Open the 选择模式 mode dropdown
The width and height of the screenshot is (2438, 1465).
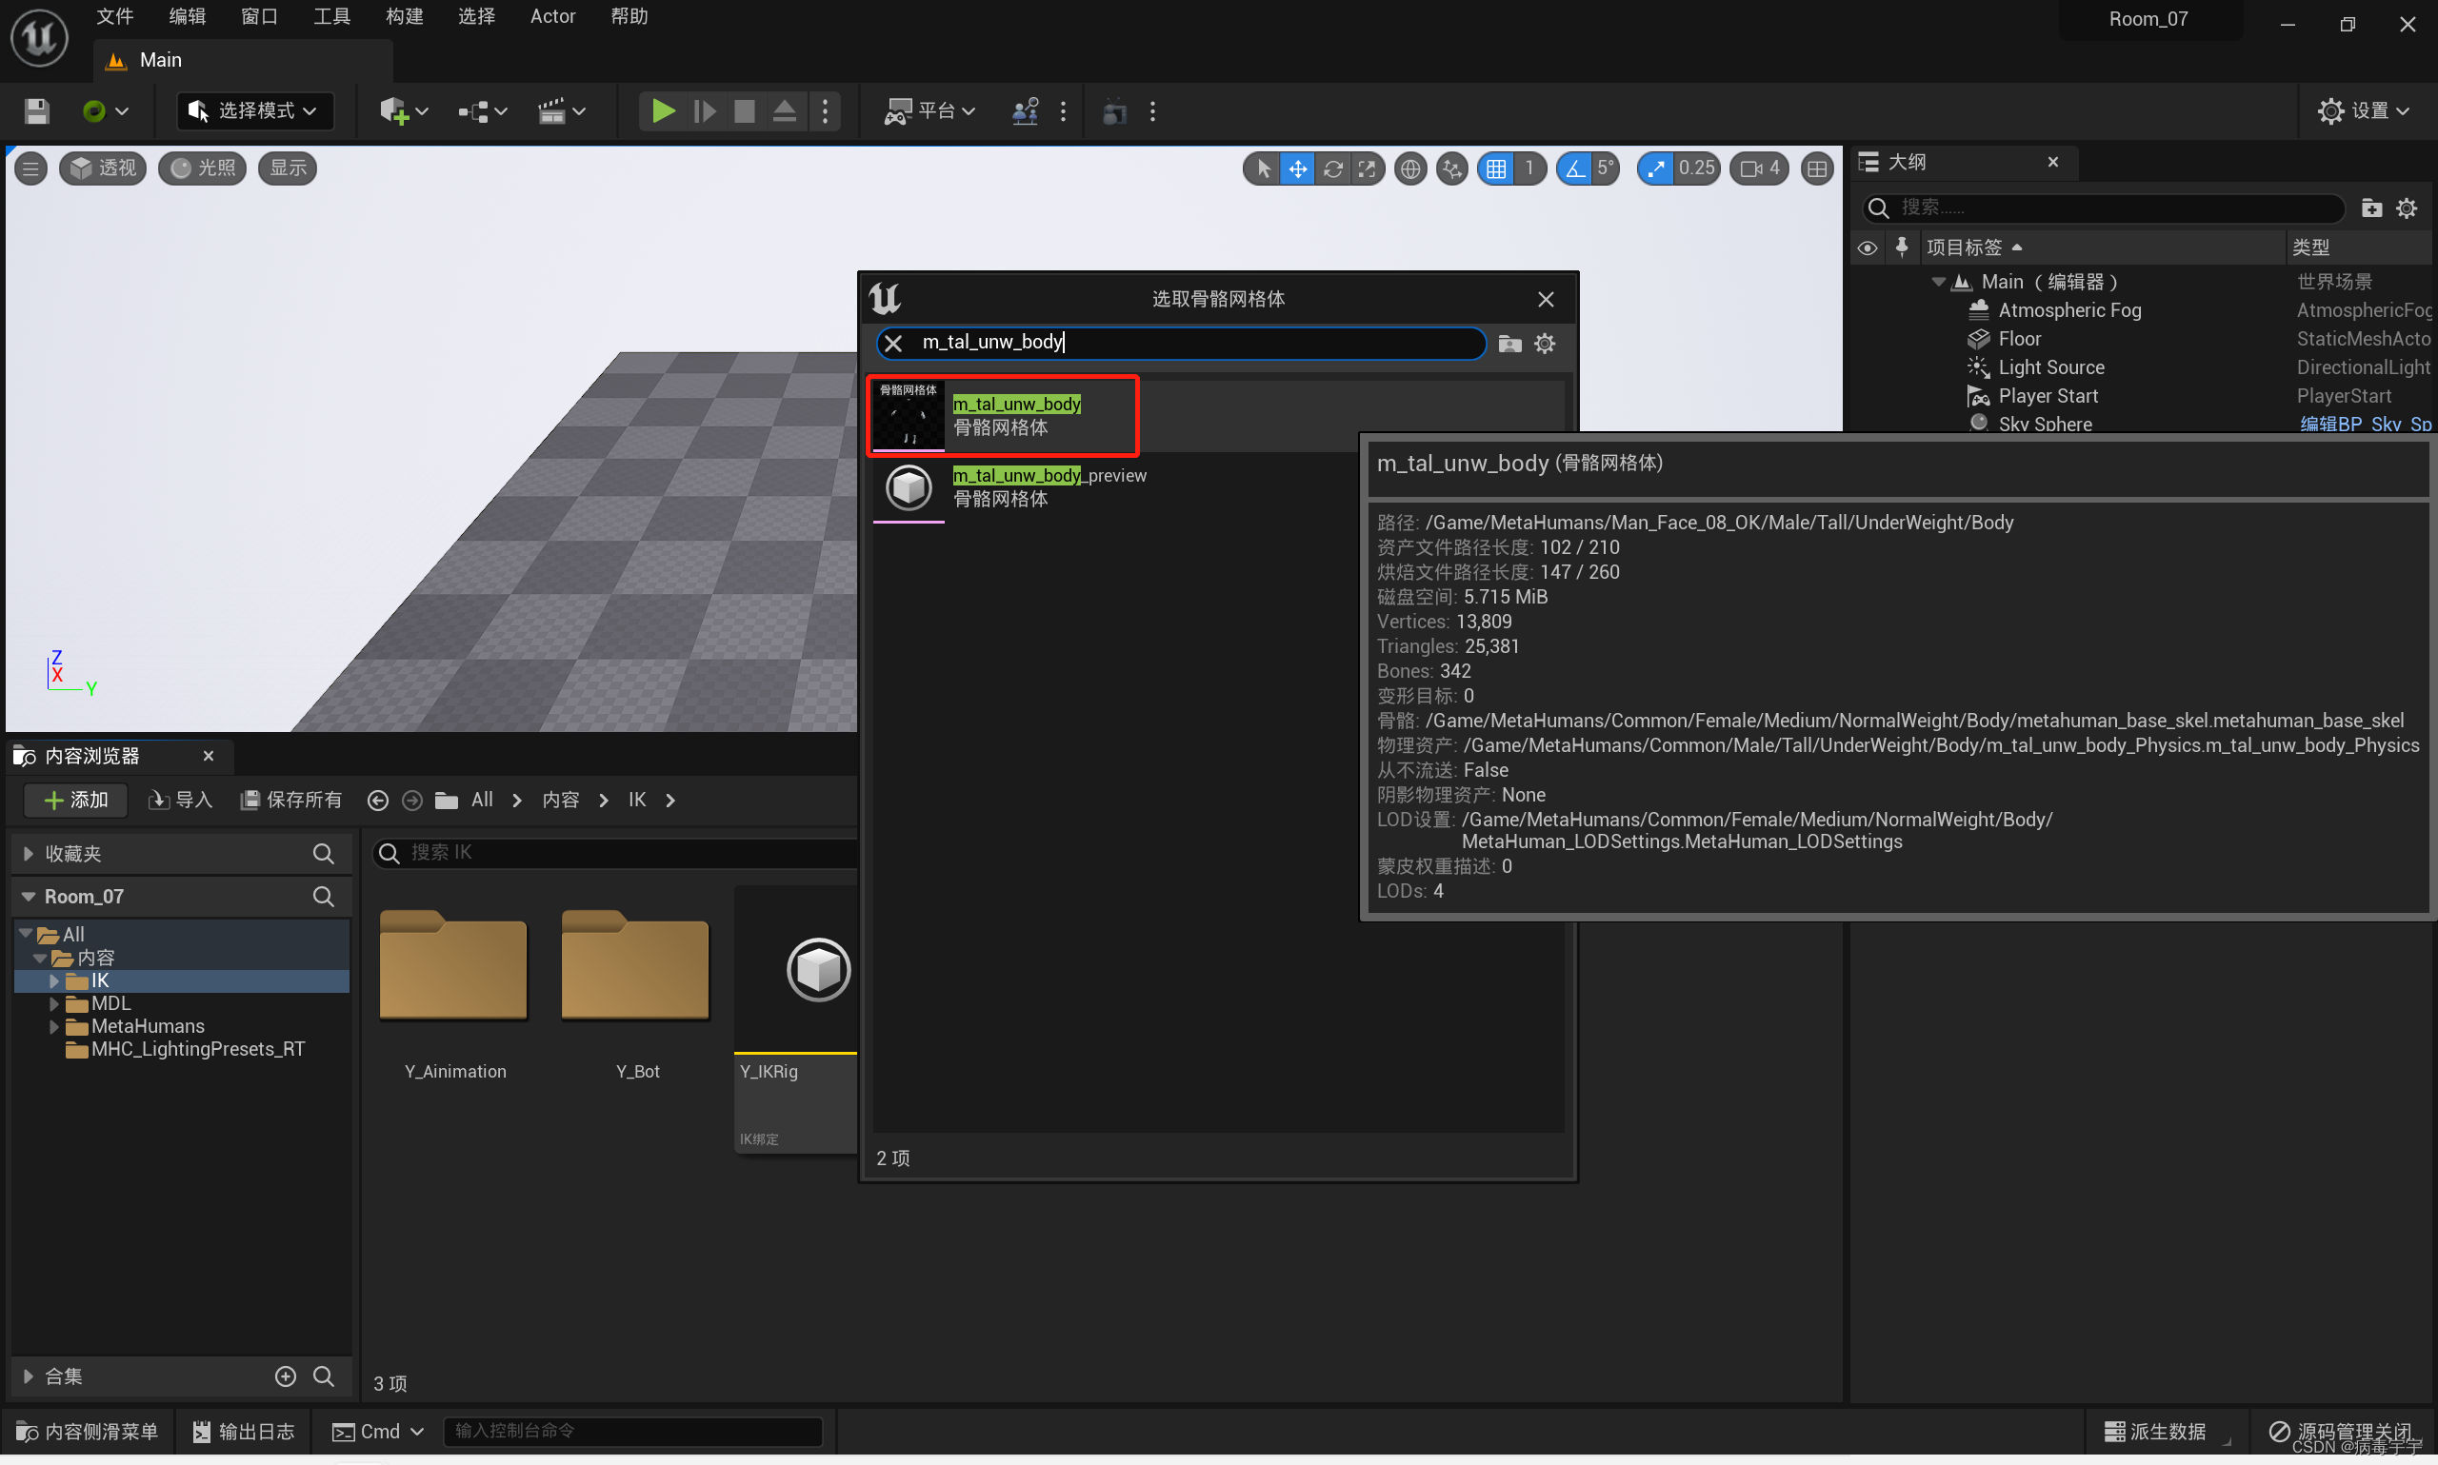[255, 111]
